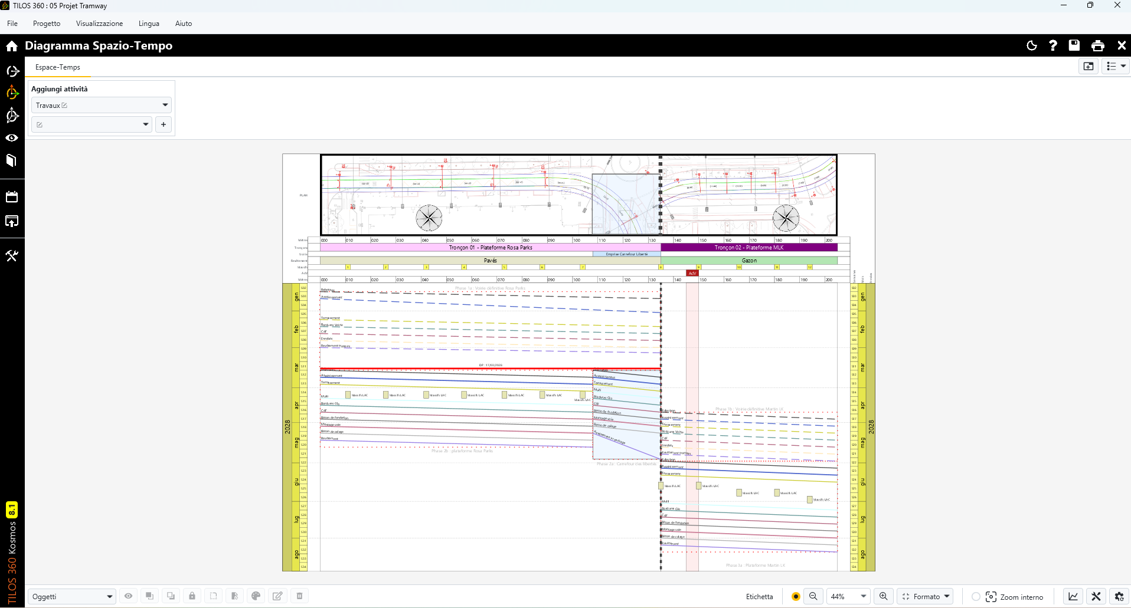Open the hammer and wrench tools icon

click(12, 255)
